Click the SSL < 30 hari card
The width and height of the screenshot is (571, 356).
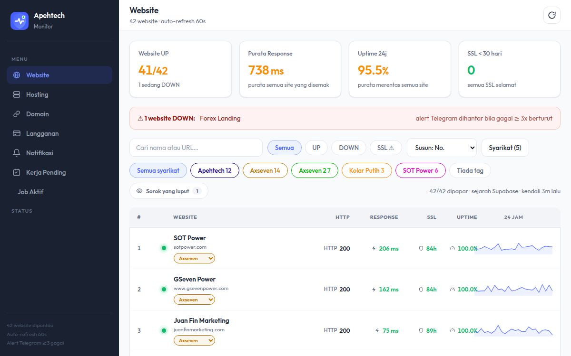tap(509, 69)
